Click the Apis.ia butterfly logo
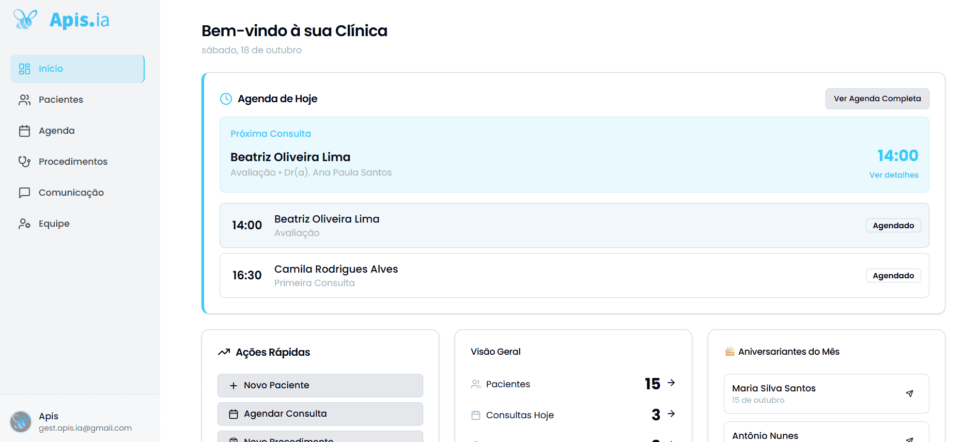Viewport: 962px width, 442px height. (25, 19)
